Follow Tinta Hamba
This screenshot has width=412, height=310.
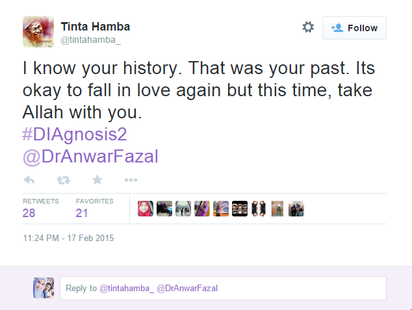click(354, 28)
